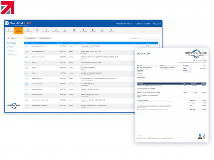Open the Dashboard nav icon
The width and height of the screenshot is (214, 160).
(9, 31)
